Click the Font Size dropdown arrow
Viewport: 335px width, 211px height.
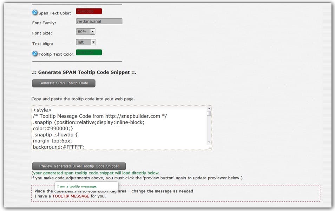[x=92, y=31]
